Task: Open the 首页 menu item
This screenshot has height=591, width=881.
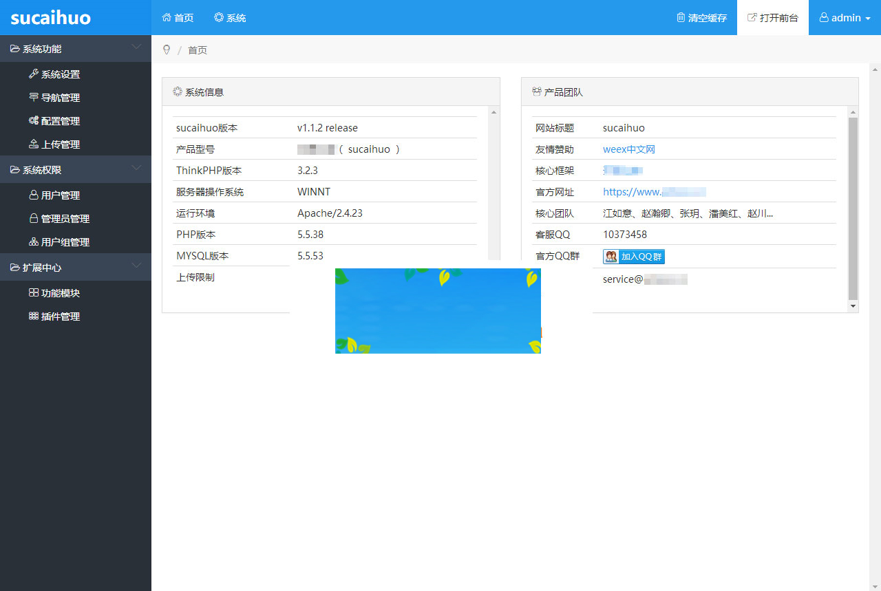Action: (x=177, y=17)
